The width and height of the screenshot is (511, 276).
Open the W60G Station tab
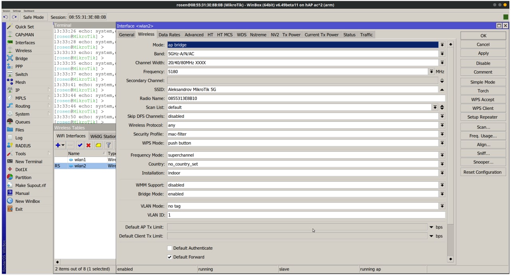[x=102, y=136]
